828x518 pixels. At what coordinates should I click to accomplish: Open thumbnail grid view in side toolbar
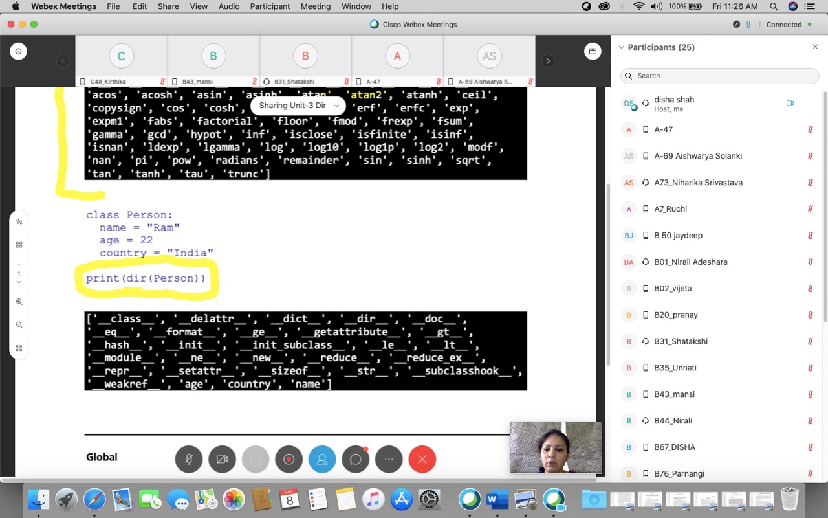(19, 245)
